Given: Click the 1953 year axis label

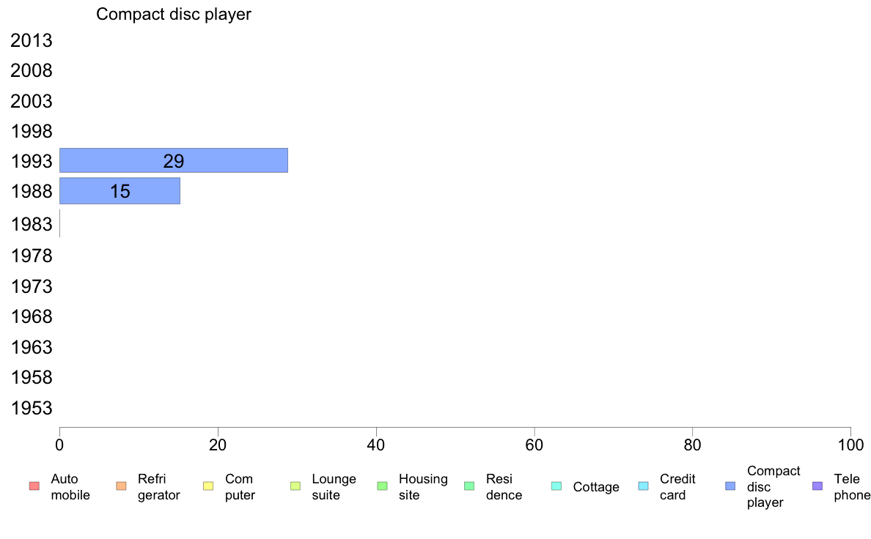Looking at the screenshot, I should pos(32,408).
